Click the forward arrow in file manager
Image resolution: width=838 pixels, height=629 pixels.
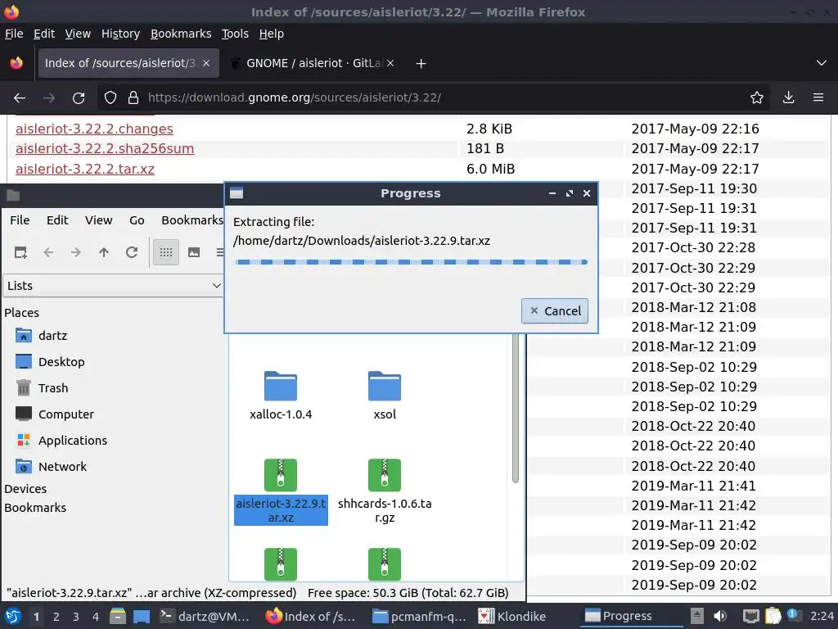pos(76,252)
